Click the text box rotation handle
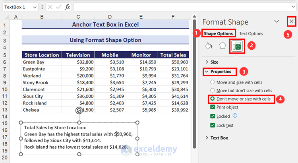 pos(79,110)
